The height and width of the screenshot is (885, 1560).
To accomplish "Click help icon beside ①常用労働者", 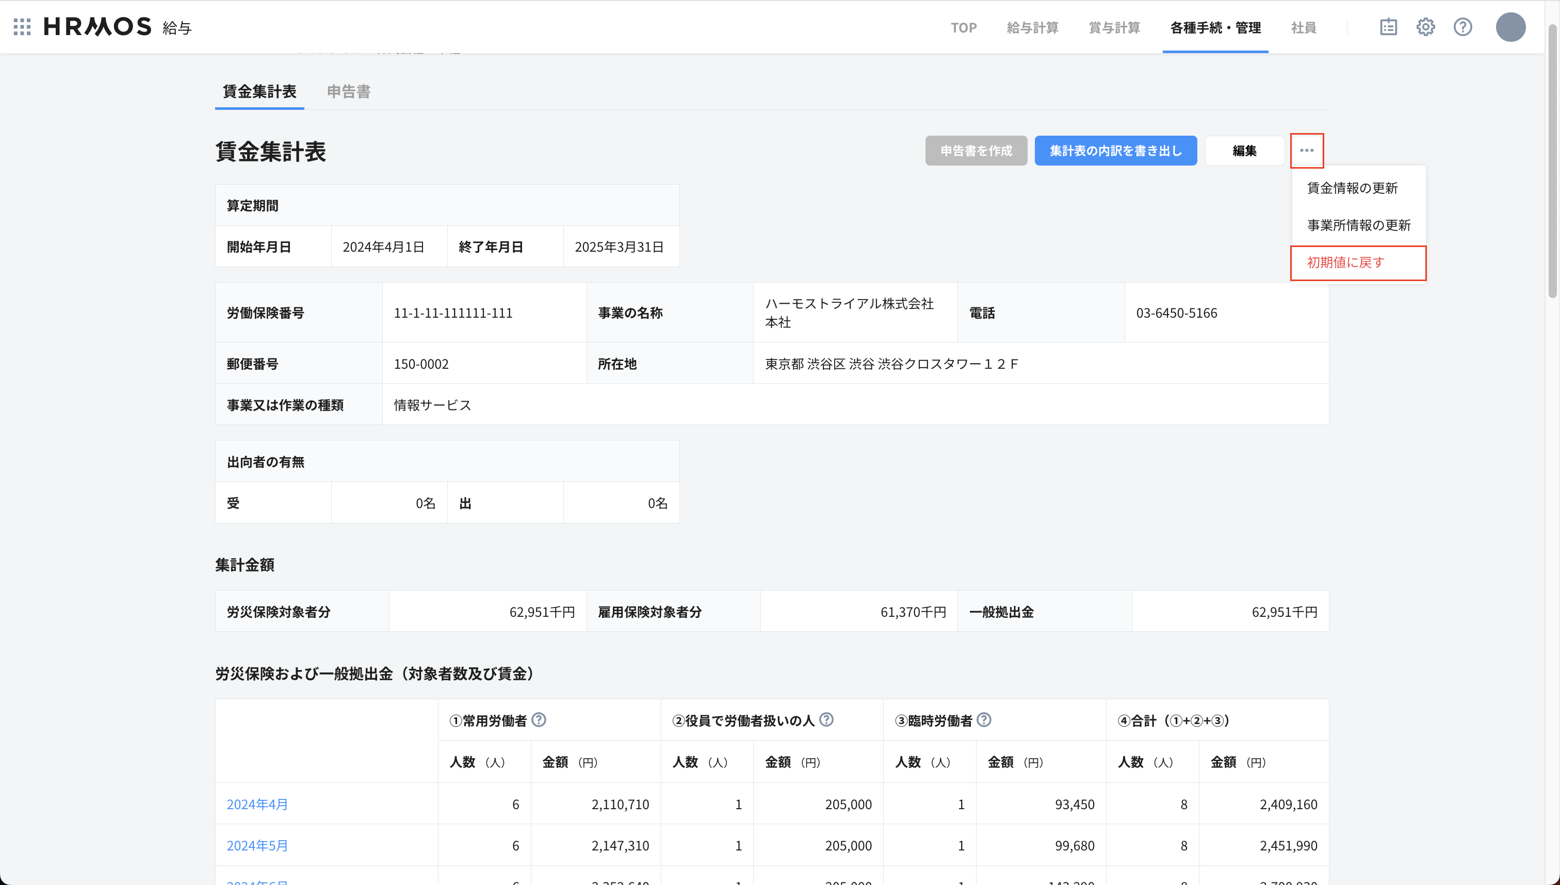I will click(539, 719).
